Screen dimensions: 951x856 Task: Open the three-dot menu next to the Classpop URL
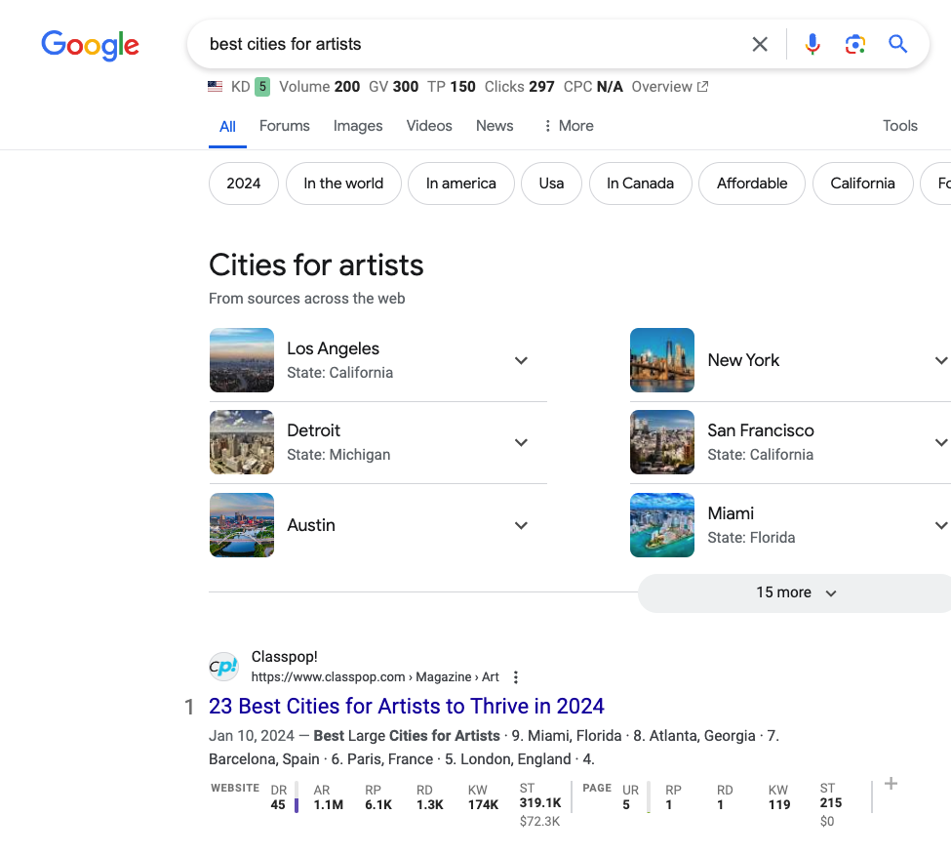click(515, 675)
